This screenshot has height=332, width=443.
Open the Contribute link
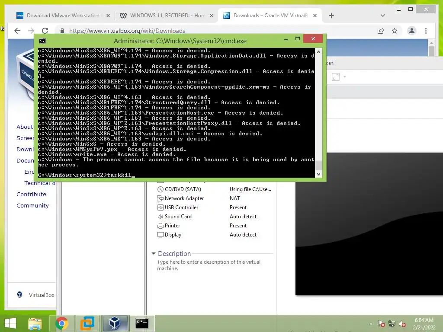click(31, 194)
